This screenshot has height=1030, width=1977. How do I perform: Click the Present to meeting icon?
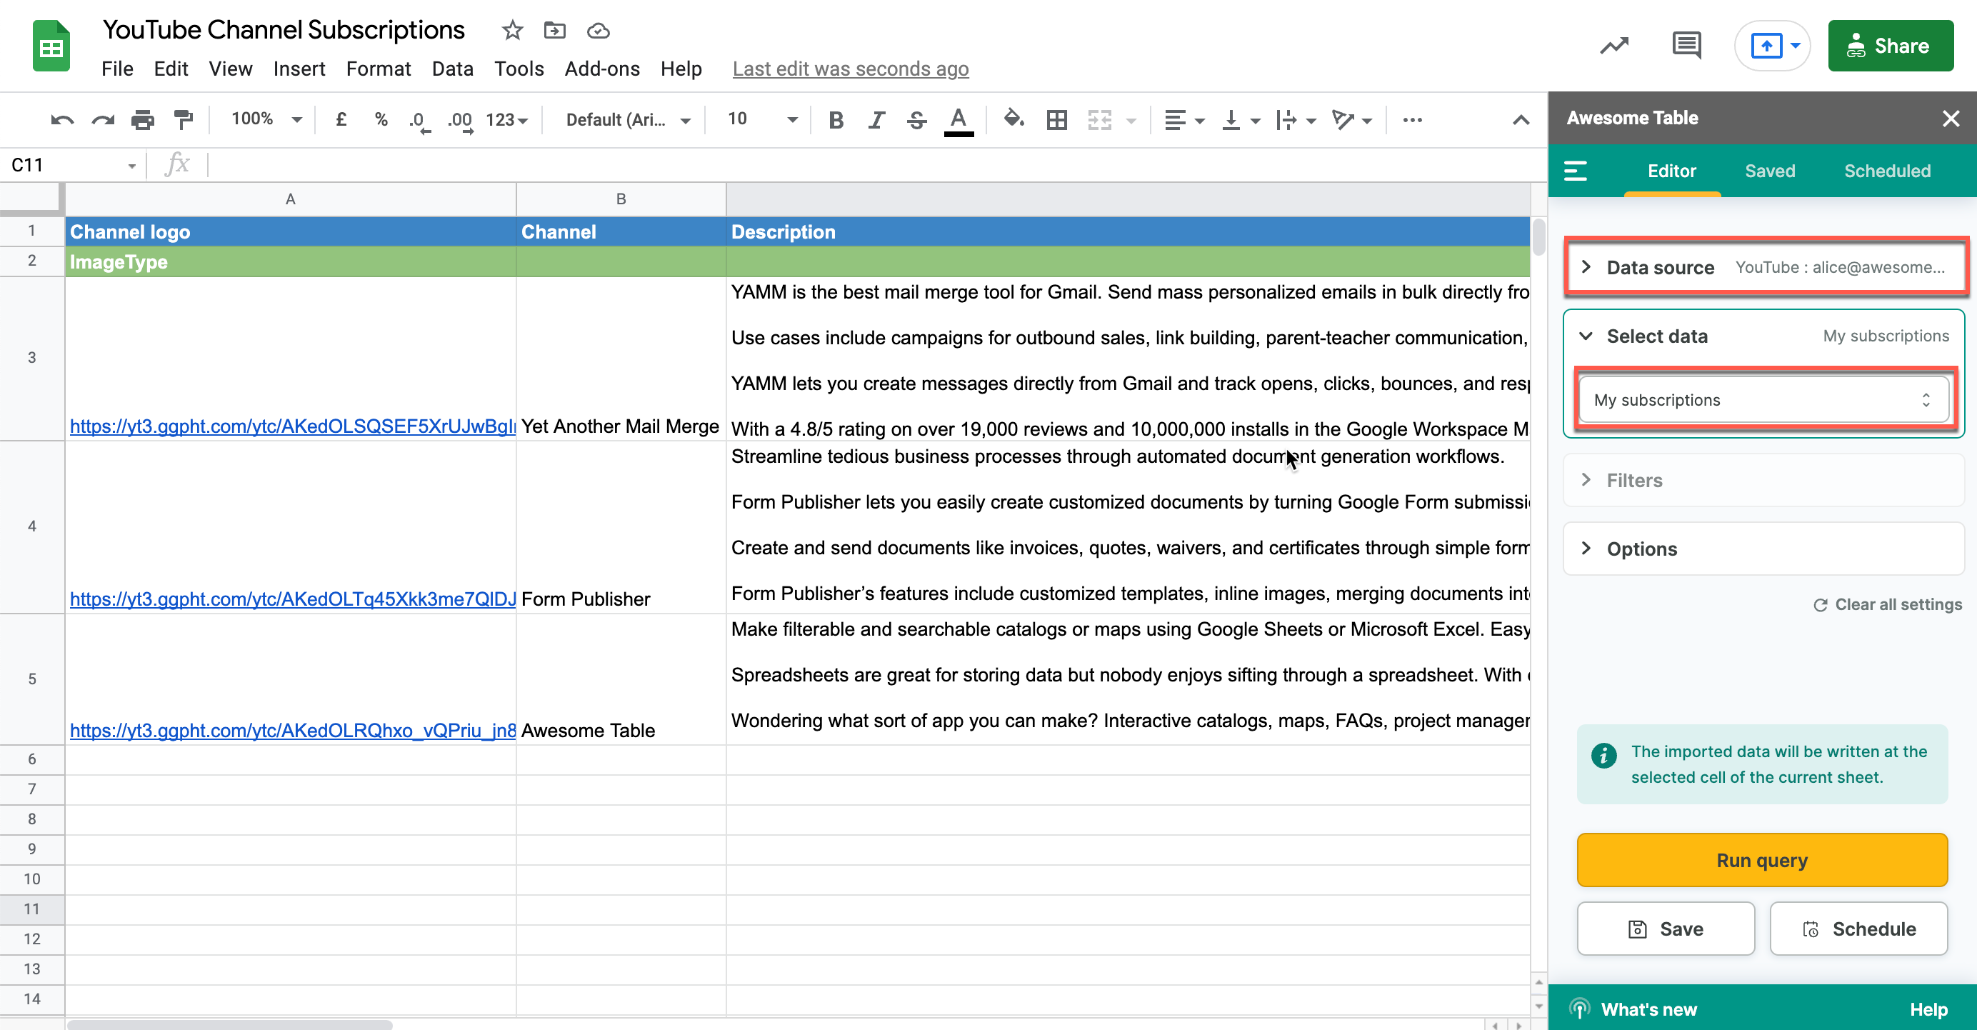pyautogui.click(x=1766, y=46)
